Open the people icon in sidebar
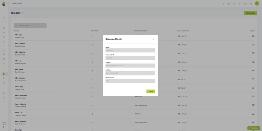This screenshot has width=262, height=131. tap(4, 28)
